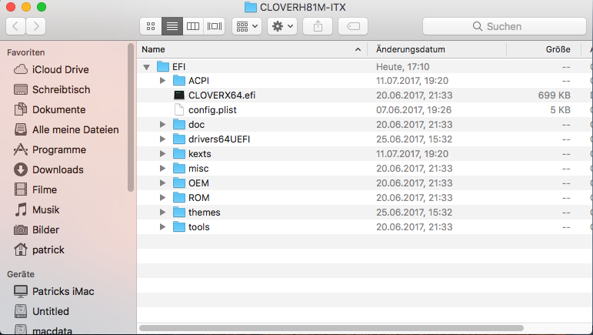Screen dimensions: 593x335
Task: Sort by the Änderungsdatum column header
Action: click(437, 49)
